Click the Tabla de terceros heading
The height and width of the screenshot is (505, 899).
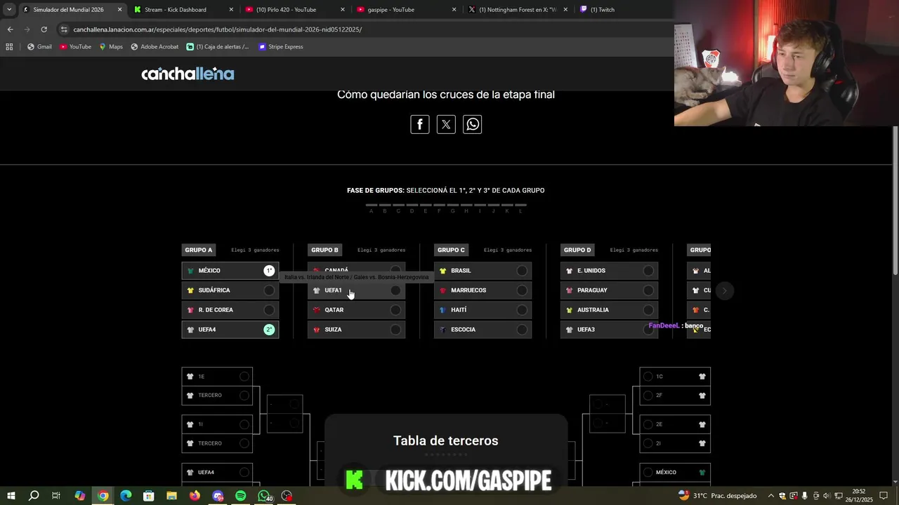tap(446, 440)
